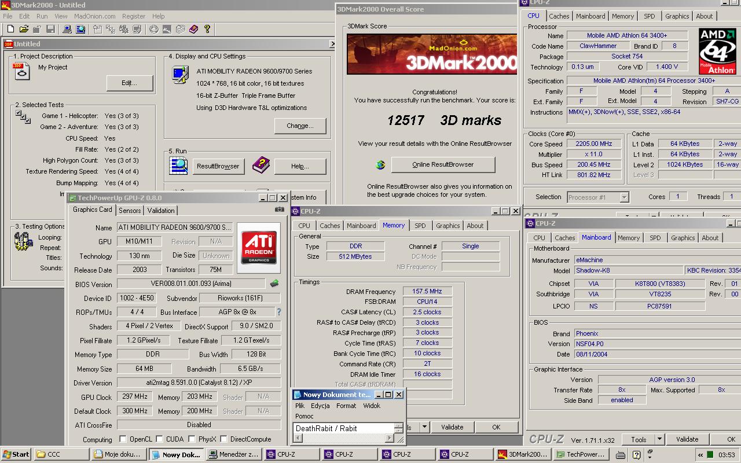Screen dimensions: 741x463
Task: Click the display settings monitor icon
Action: (180, 75)
